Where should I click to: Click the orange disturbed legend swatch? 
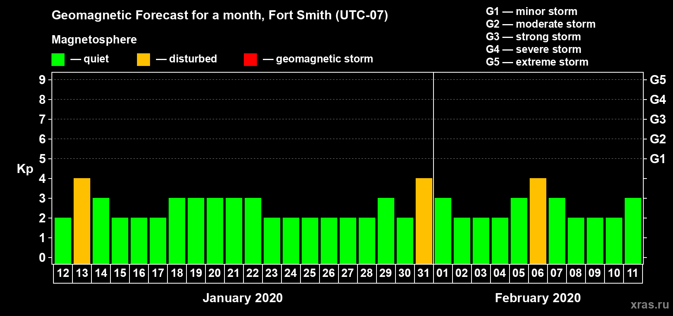pos(143,60)
